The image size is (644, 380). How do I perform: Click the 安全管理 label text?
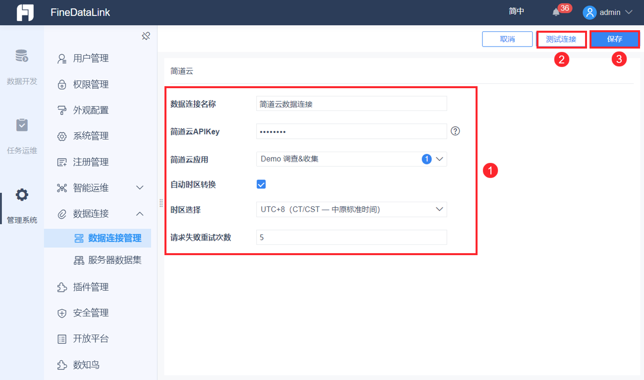[x=91, y=313]
